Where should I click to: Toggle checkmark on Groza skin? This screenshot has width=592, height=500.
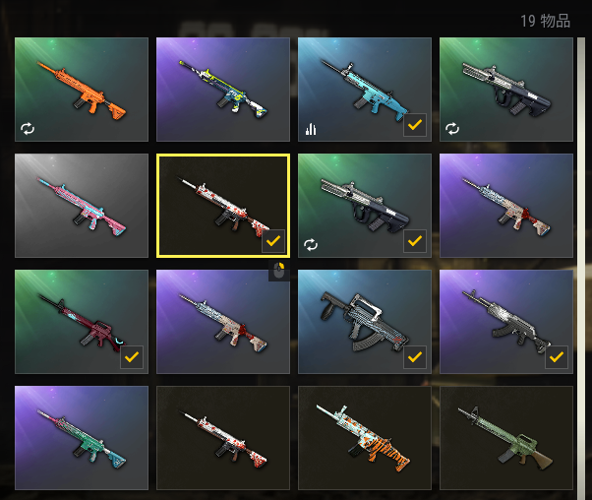(415, 356)
